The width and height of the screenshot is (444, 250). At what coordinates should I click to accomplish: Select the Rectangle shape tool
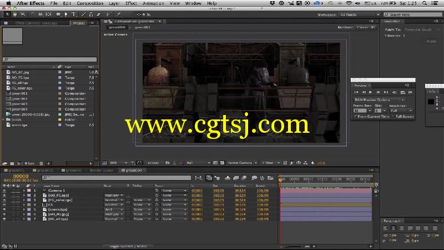click(58, 14)
